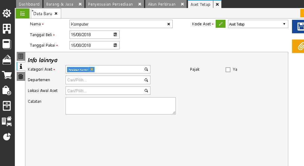Screen dimensions: 304x166
Task: Expand the Aset Tetap dropdown
Action: [284, 24]
